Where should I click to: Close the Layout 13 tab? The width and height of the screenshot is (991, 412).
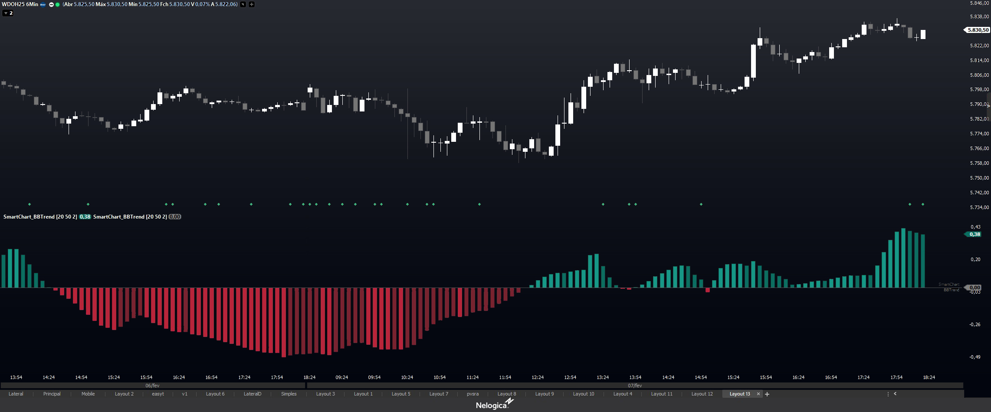758,394
